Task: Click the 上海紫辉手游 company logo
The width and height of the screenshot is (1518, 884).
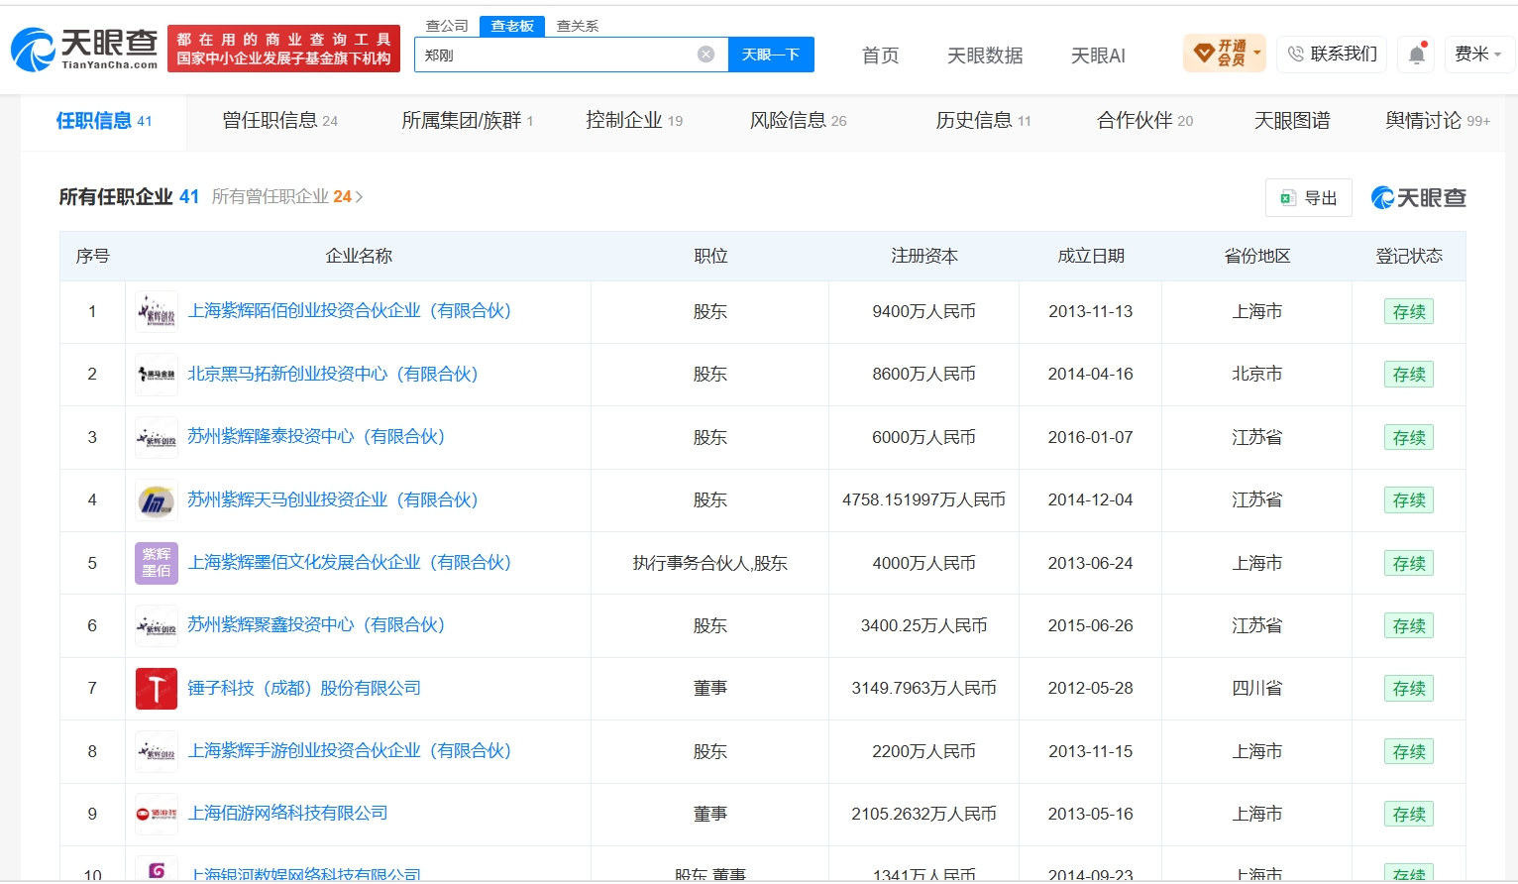Action: (157, 751)
